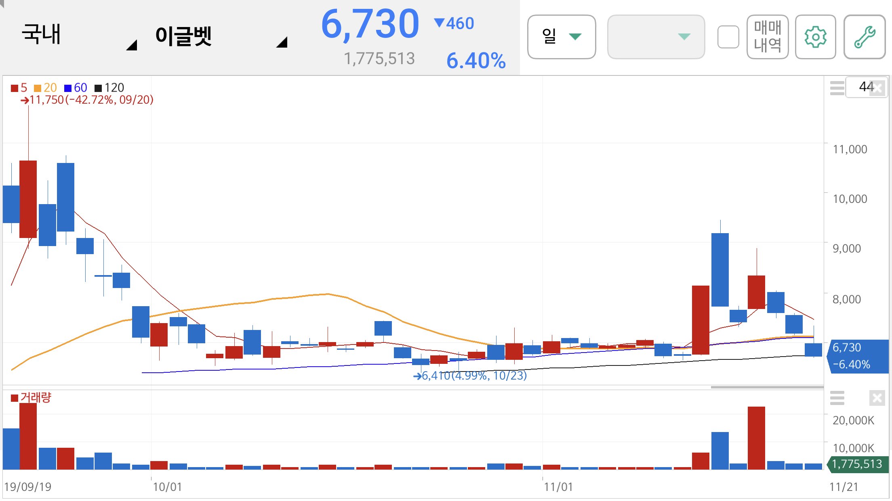Click the 20,000K volume axis label

pyautogui.click(x=853, y=420)
